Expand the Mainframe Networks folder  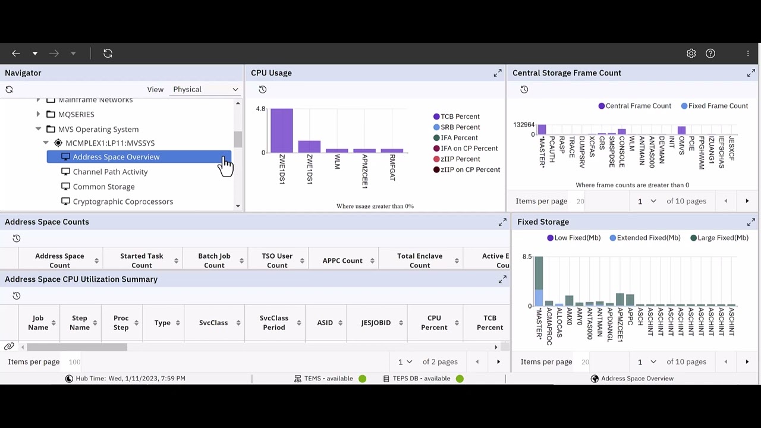click(x=38, y=100)
